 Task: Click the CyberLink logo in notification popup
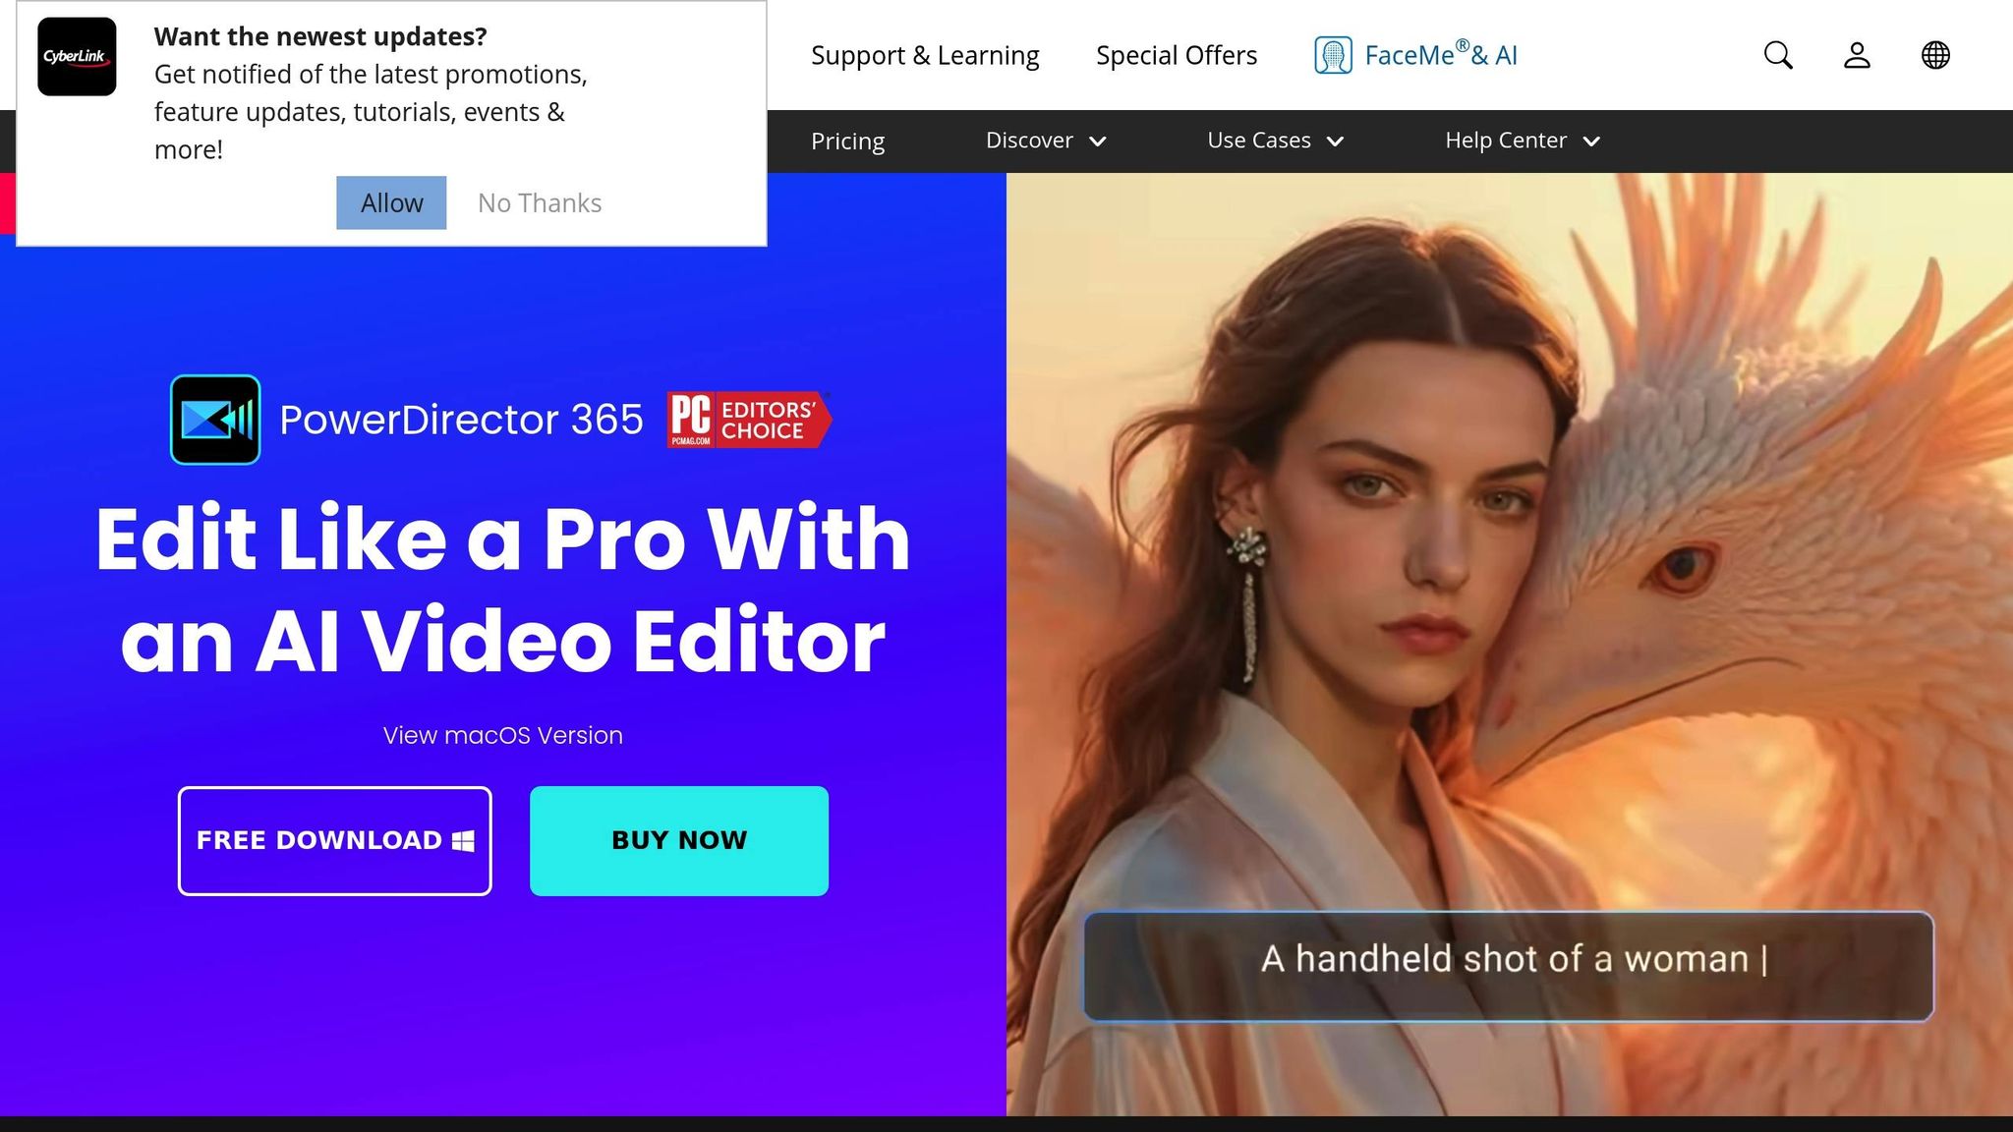[x=77, y=56]
